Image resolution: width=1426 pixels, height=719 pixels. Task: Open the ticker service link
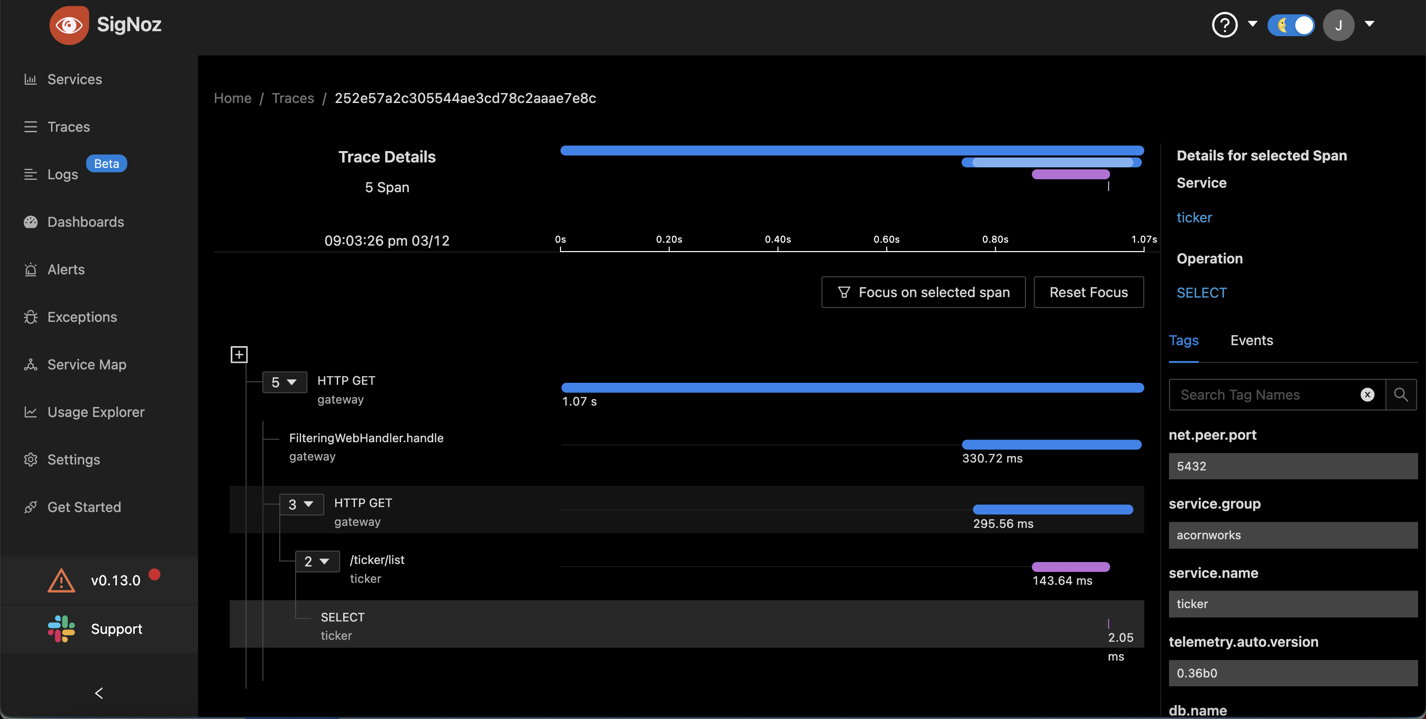point(1194,217)
